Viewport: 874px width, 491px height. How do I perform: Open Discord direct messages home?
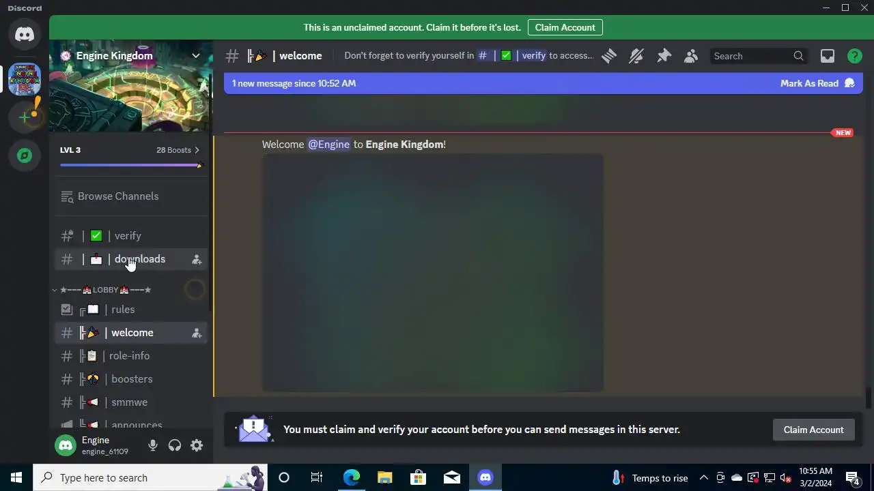(x=25, y=34)
